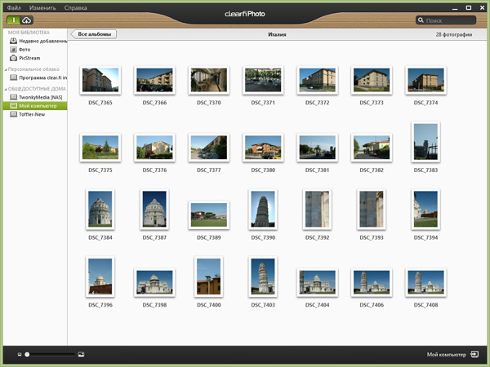Select TwonkyMedia [NAS] device
The width and height of the screenshot is (490, 367).
point(39,97)
